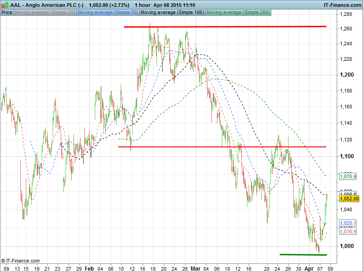Click the Mar label on the time axis
This screenshot has height=272, width=363.
pos(195,268)
